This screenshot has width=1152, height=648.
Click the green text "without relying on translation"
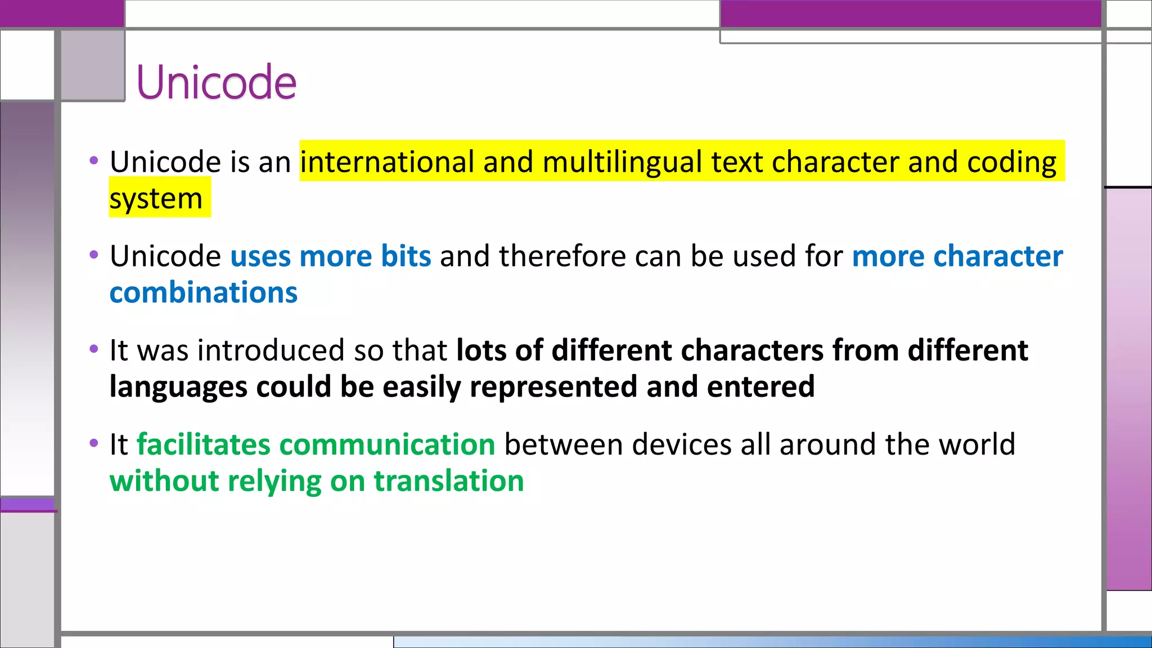pyautogui.click(x=316, y=481)
